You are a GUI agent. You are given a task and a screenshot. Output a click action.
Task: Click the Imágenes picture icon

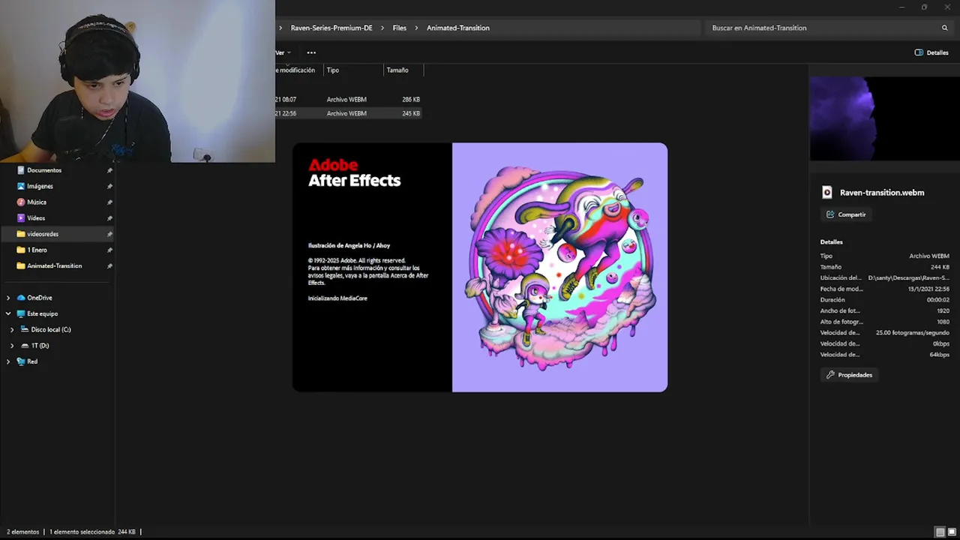[21, 186]
